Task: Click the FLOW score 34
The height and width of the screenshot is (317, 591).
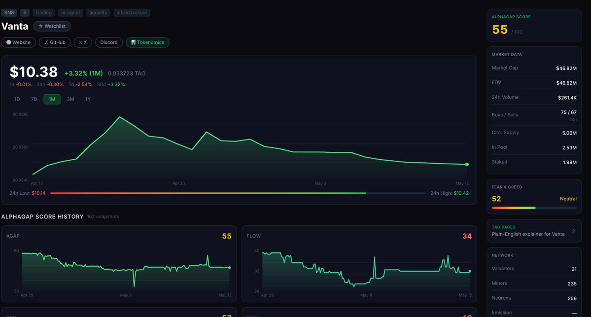Action: [x=467, y=236]
